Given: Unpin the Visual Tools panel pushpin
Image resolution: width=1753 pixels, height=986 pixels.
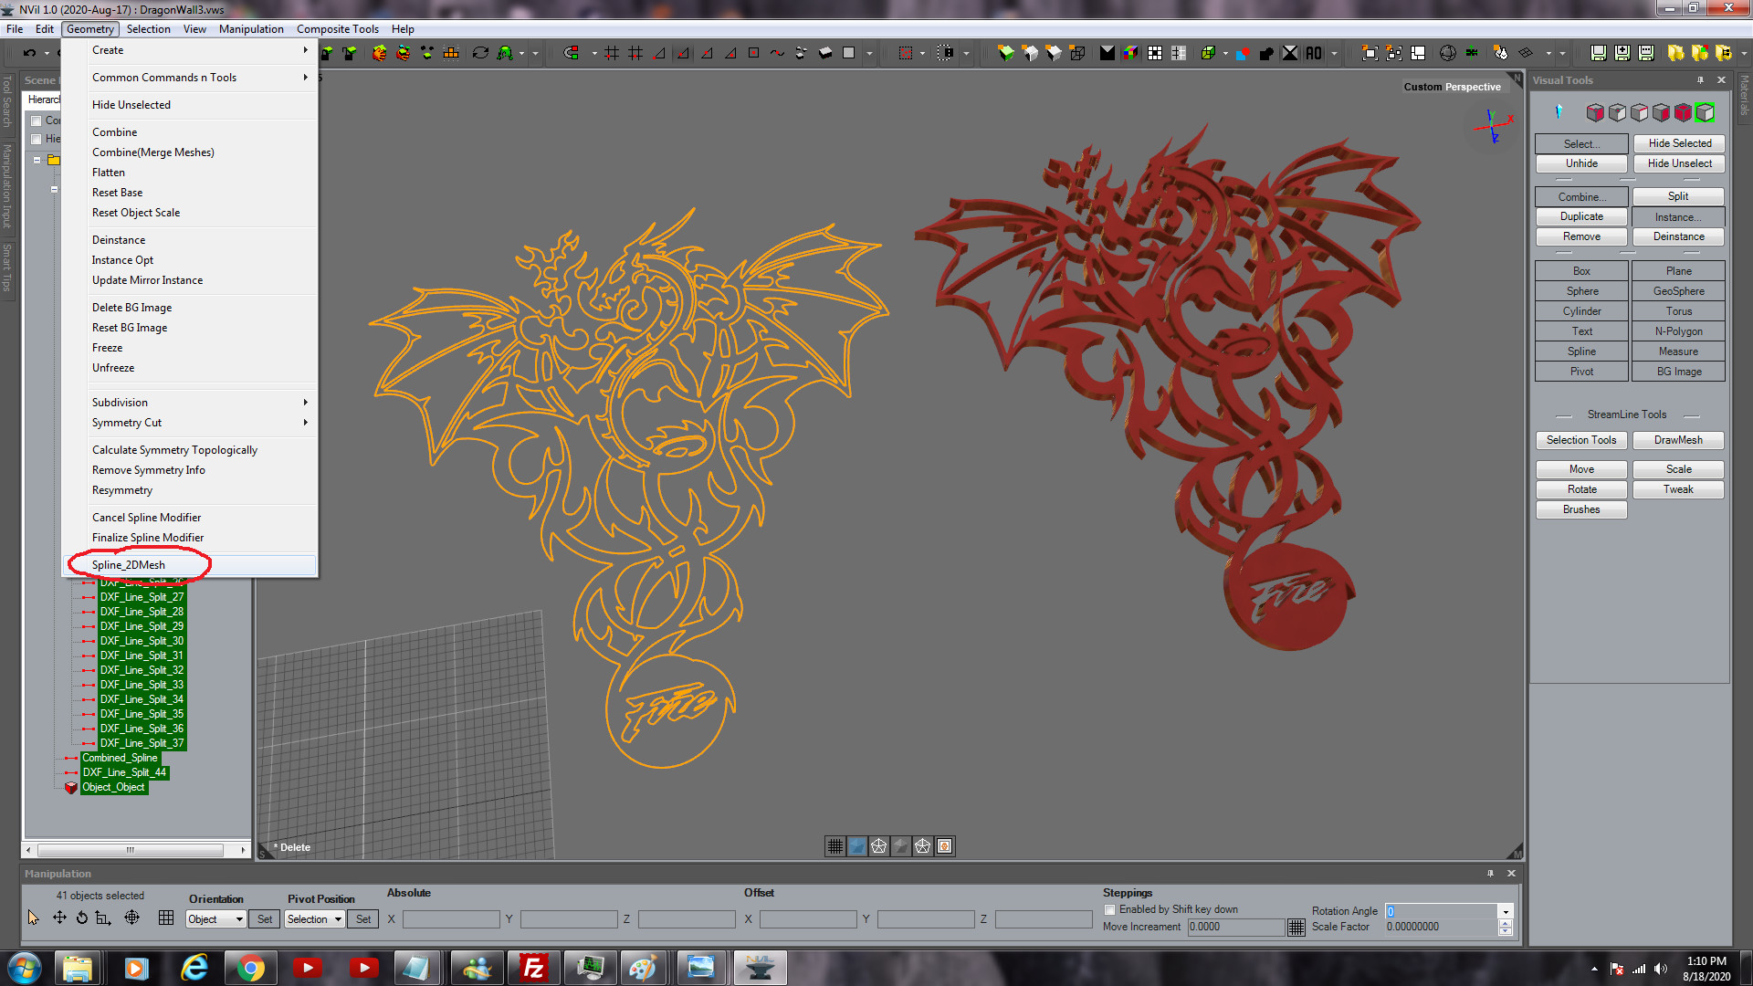Looking at the screenshot, I should pos(1700,80).
